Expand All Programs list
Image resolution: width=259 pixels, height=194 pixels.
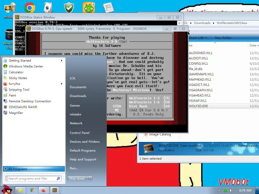point(34,169)
